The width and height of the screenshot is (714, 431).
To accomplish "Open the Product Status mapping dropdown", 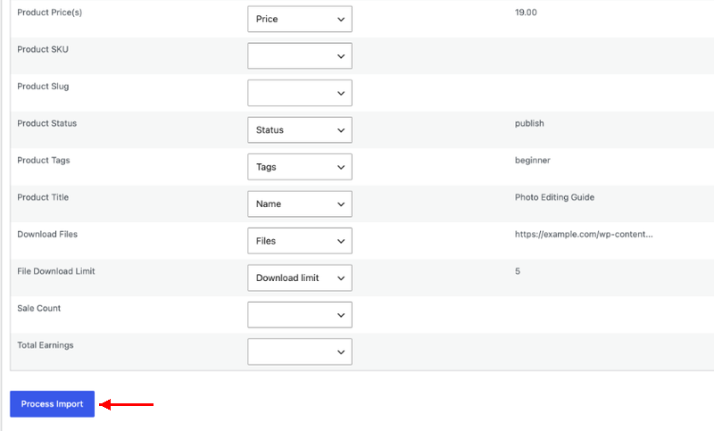I will point(300,130).
